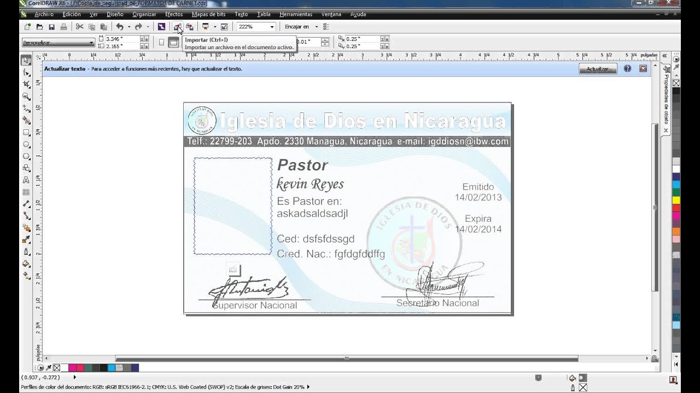The width and height of the screenshot is (700, 393).
Task: Select the Fill bucket tool
Action: click(x=26, y=264)
